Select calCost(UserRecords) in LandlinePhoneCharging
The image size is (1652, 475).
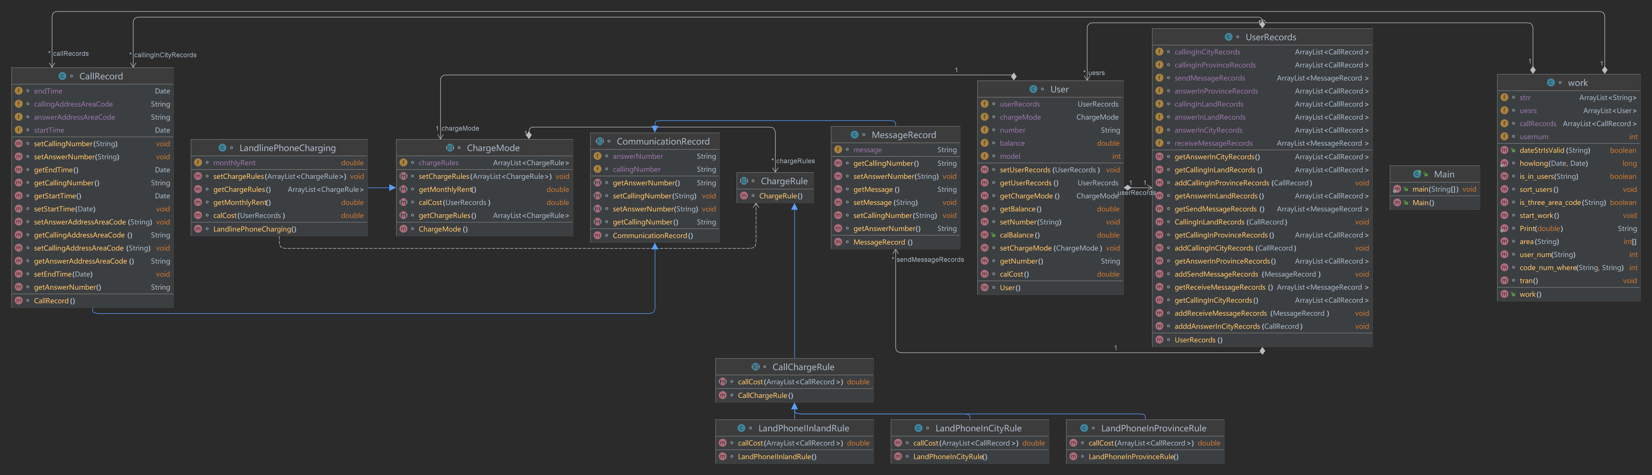tap(249, 216)
